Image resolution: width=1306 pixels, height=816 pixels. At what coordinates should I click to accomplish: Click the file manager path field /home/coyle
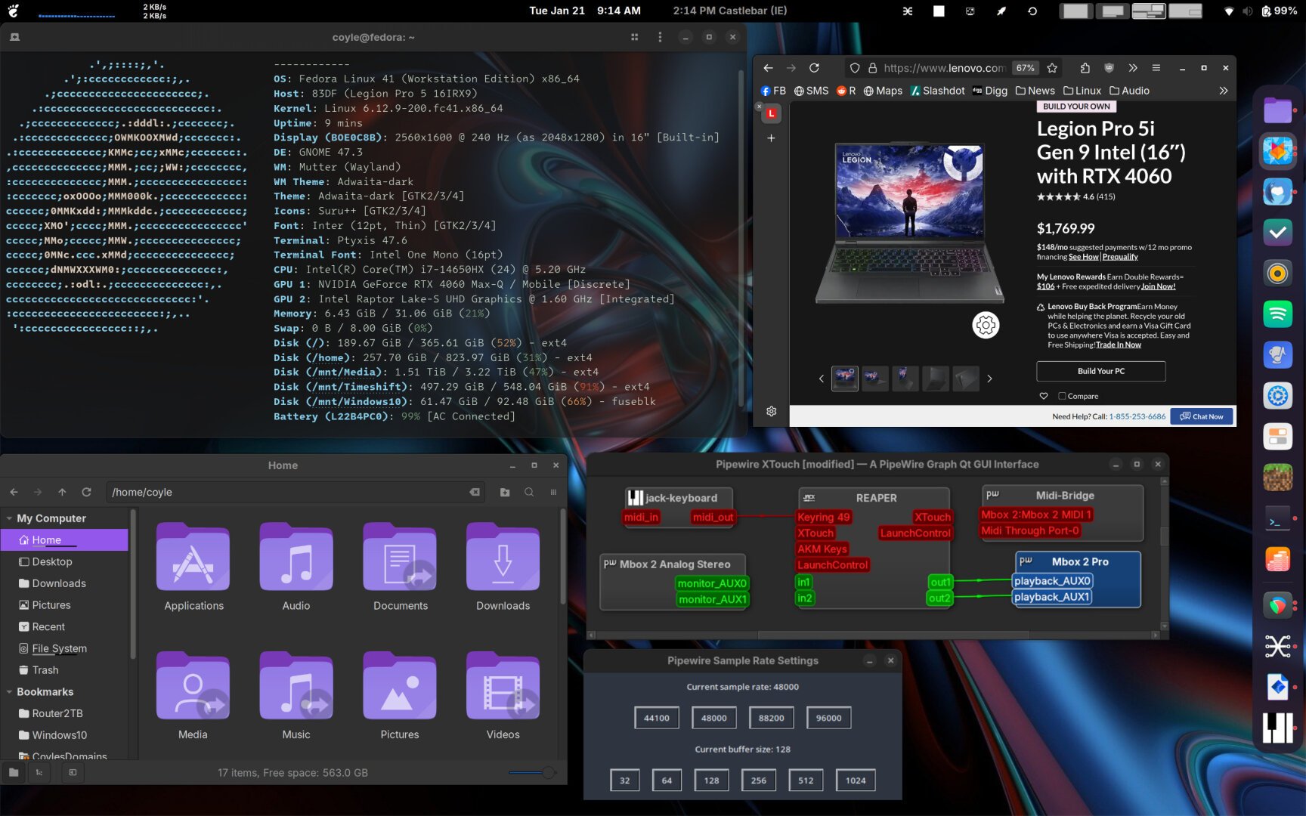pyautogui.click(x=287, y=492)
